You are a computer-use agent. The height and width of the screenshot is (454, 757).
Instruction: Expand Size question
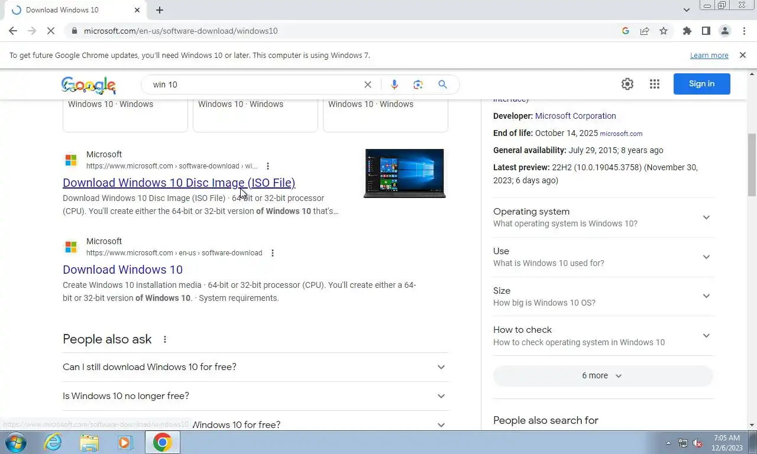click(x=603, y=296)
